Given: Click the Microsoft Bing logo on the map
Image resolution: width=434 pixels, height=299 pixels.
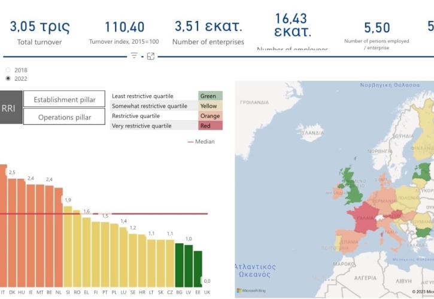Looking at the screenshot, I should pos(251,291).
